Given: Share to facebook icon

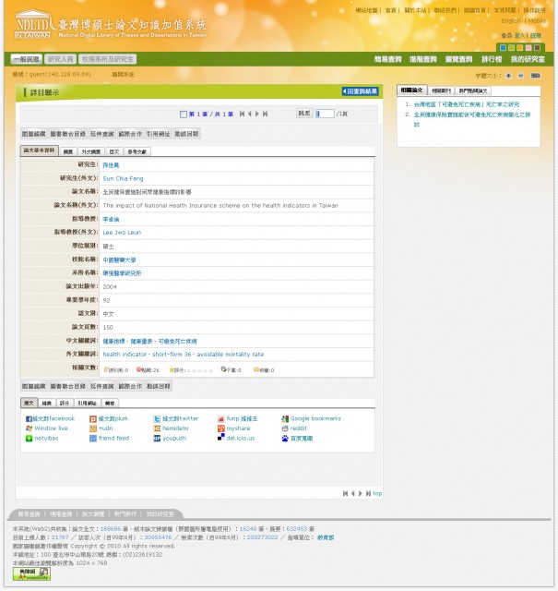Looking at the screenshot, I should [29, 418].
